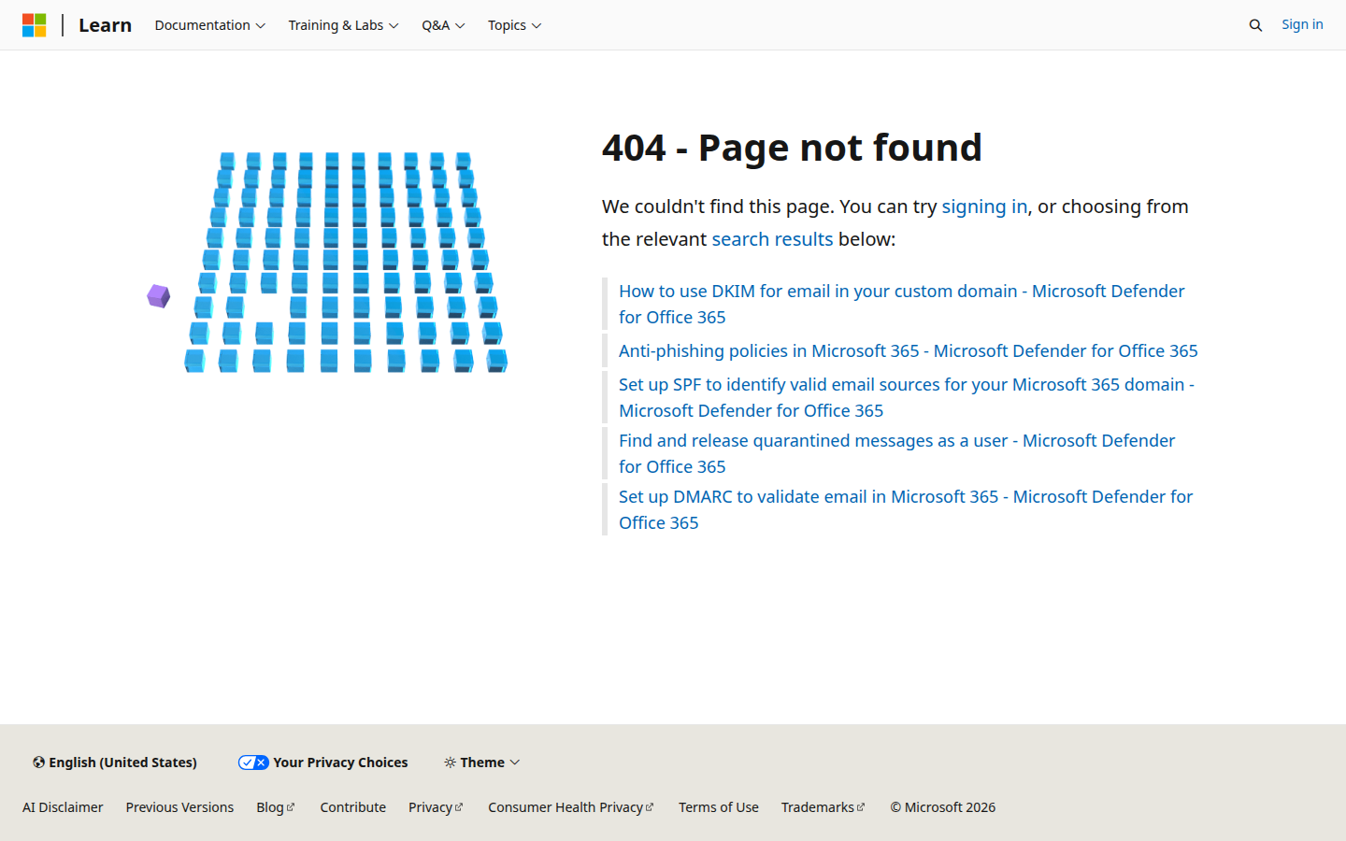
Task: Open the Topics dropdown menu
Action: [514, 25]
